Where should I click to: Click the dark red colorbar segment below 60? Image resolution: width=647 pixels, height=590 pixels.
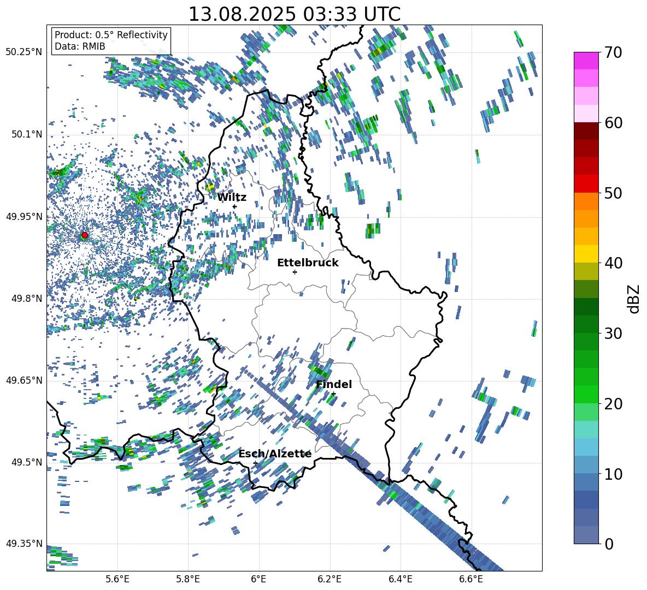586,131
